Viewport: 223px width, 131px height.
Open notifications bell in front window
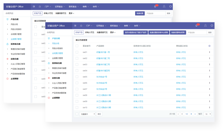point(196,25)
